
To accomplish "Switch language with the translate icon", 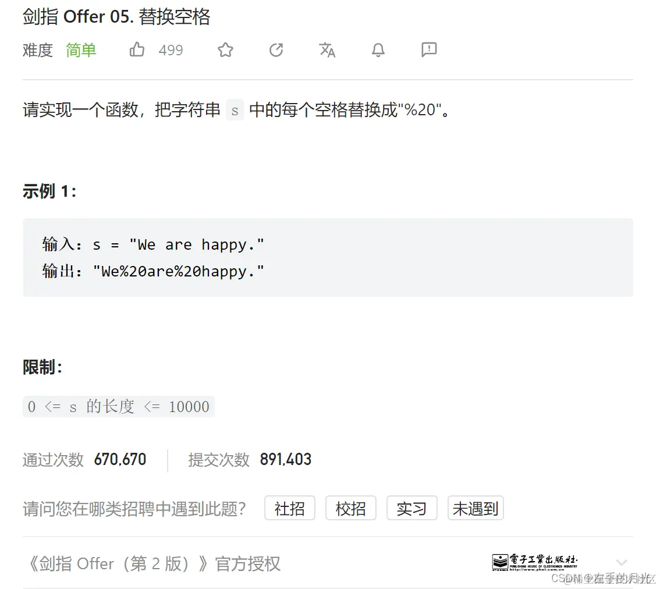I will point(327,49).
